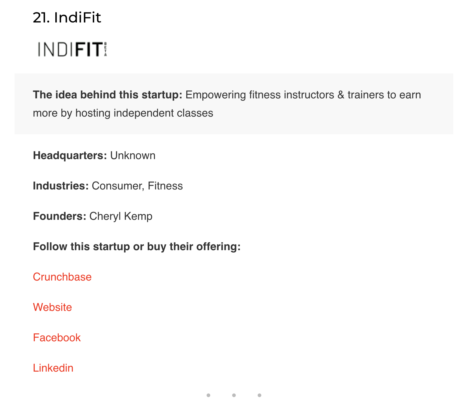Click the bold Founders label

(x=60, y=216)
